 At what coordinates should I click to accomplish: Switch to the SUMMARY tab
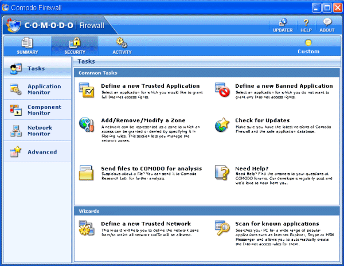(28, 46)
